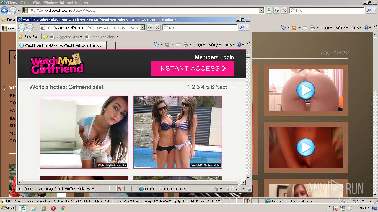Open Help icon in CollegeWins command bar
The image size is (378, 212).
pos(366,28)
